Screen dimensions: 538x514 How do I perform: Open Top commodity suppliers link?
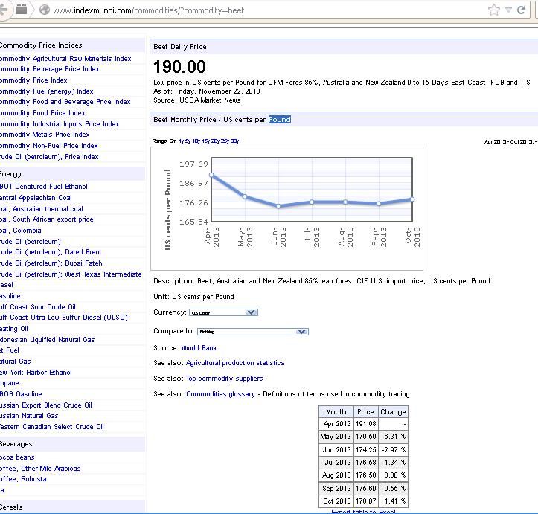[x=225, y=378]
